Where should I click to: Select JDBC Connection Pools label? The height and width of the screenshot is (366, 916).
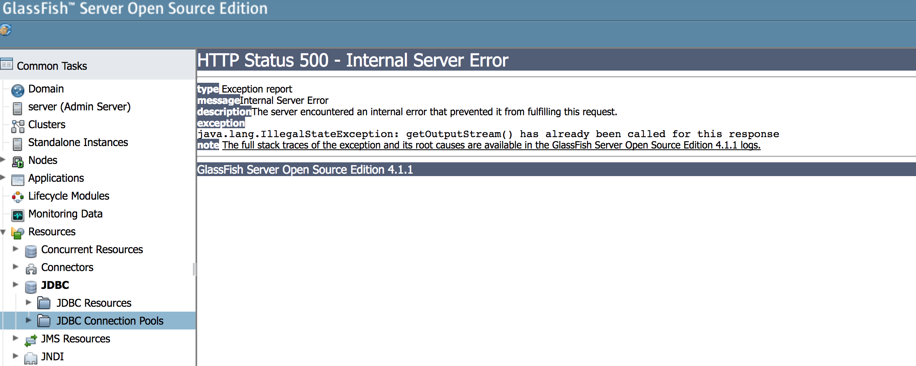coord(110,321)
